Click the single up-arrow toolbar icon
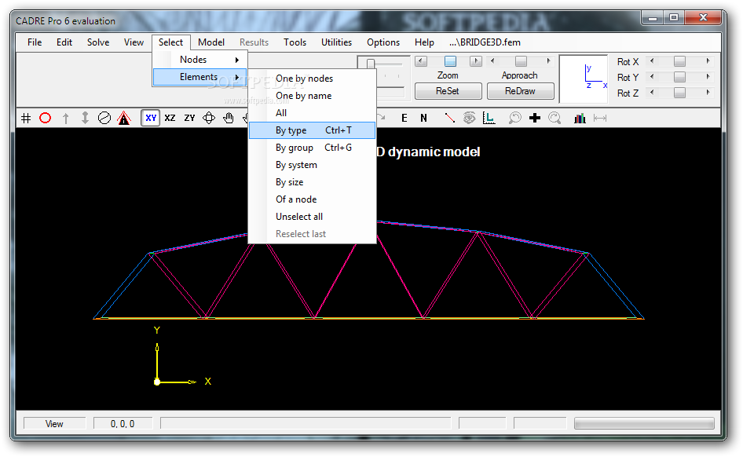 coord(65,118)
